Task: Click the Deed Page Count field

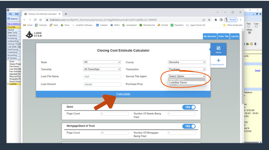Action: click(114, 113)
